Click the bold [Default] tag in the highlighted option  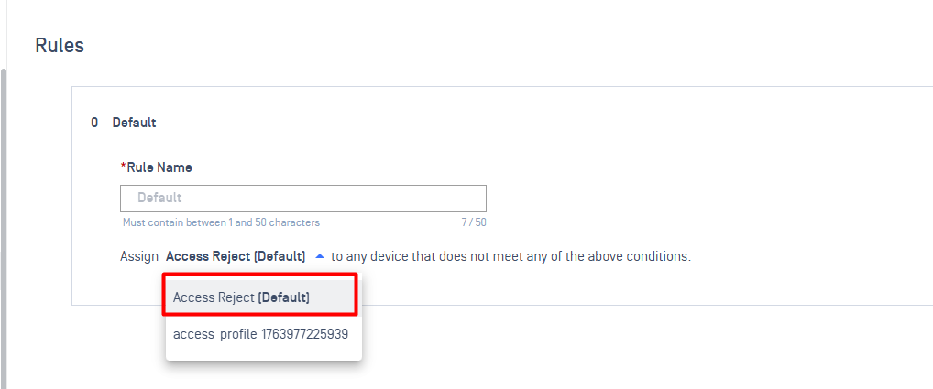pos(283,297)
